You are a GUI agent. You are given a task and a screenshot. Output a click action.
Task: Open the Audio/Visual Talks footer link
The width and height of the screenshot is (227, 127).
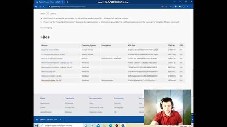(x=96, y=108)
